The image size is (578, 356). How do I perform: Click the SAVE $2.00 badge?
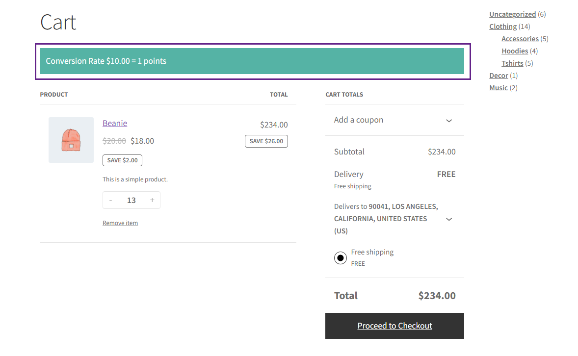click(x=122, y=160)
